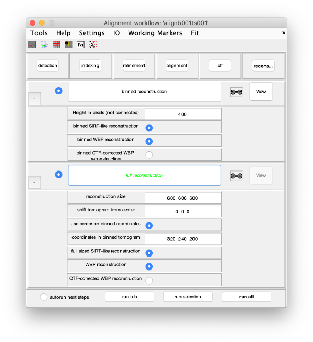This screenshot has width=313, height=342.
Task: Switch to the ctf tab
Action: tap(220, 66)
